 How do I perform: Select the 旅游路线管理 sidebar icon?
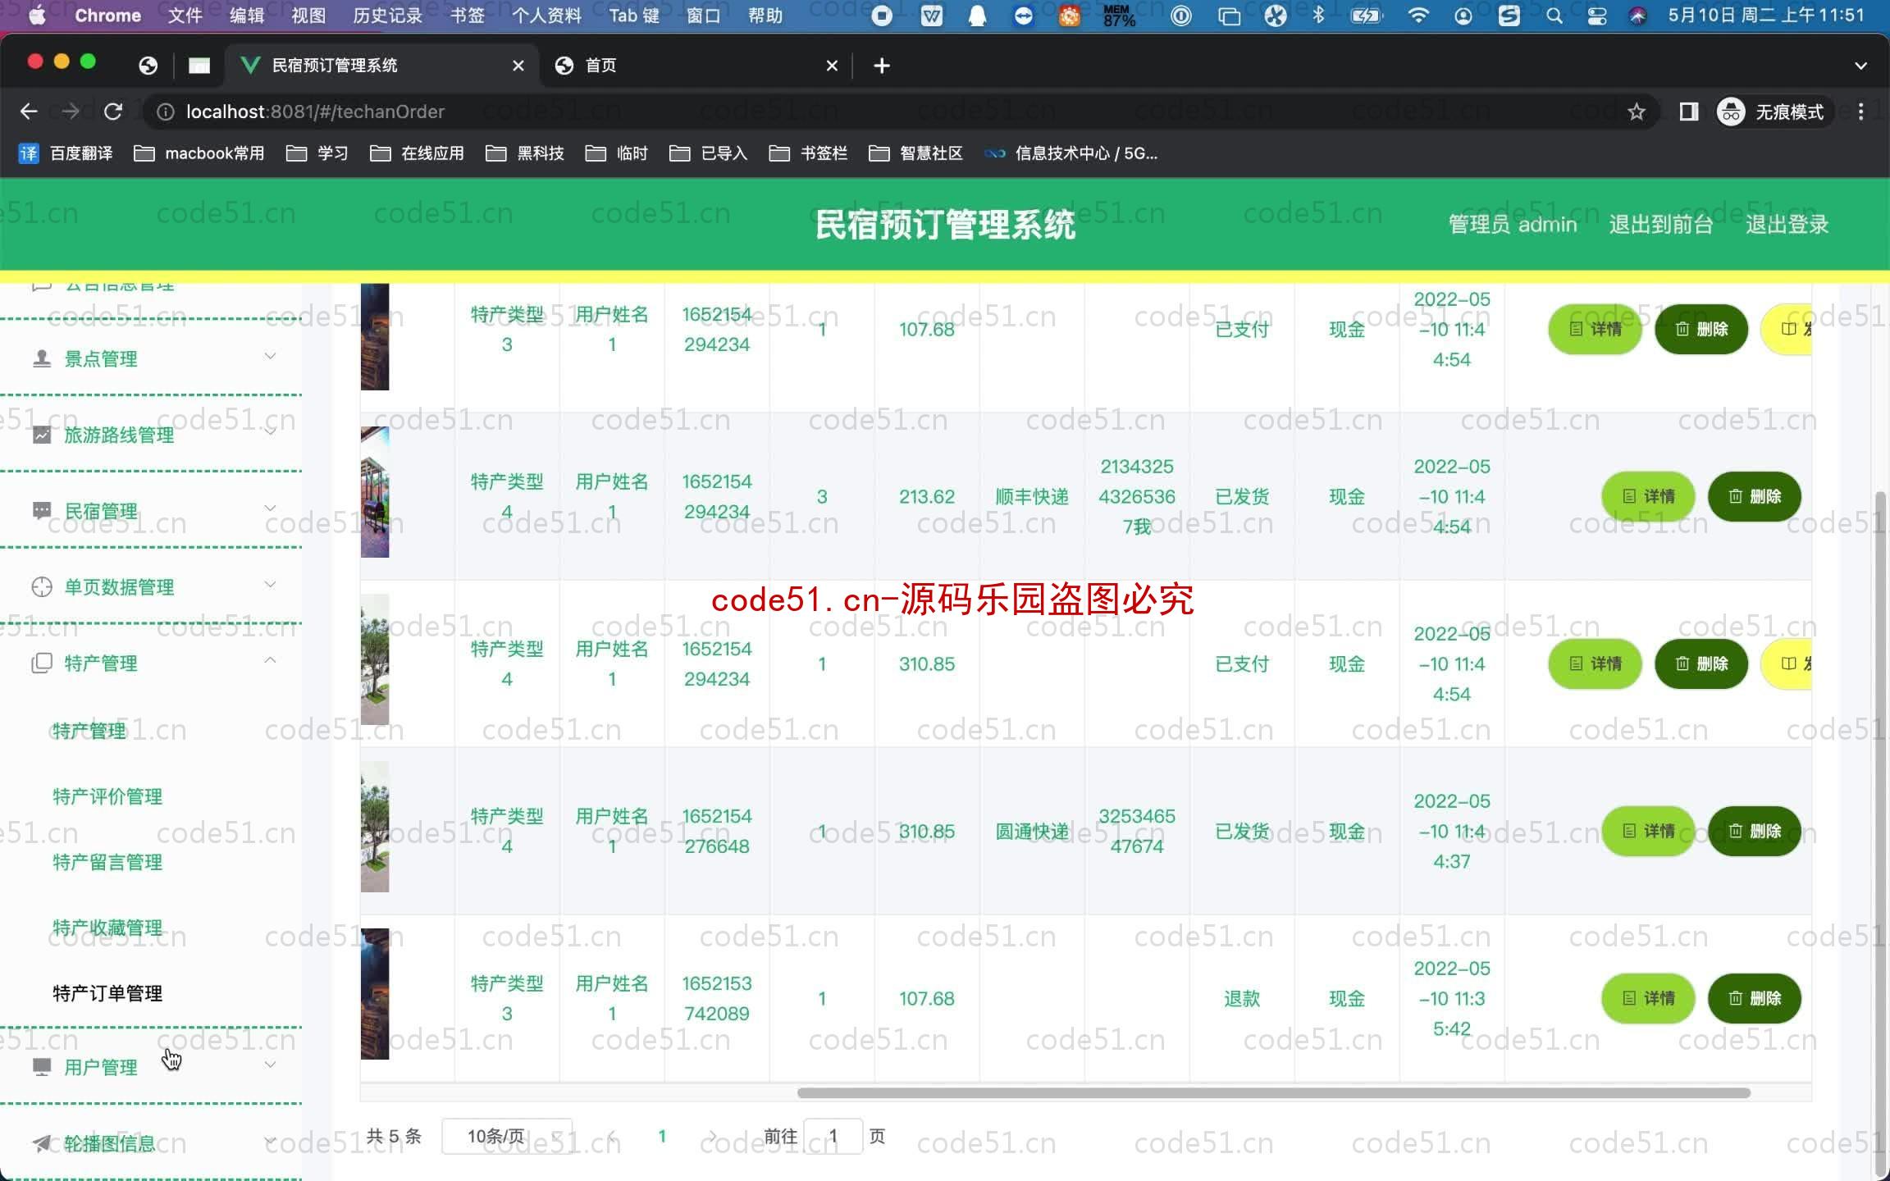pyautogui.click(x=42, y=434)
